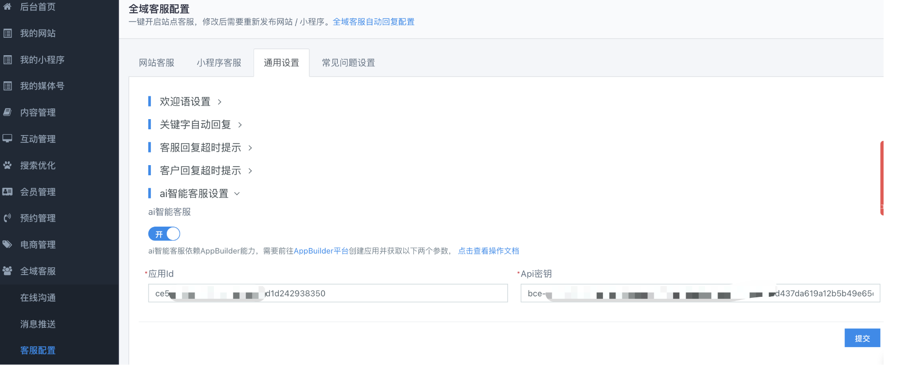The height and width of the screenshot is (368, 901).
Task: Click the home icon beside 后台首页
Action: 7,7
